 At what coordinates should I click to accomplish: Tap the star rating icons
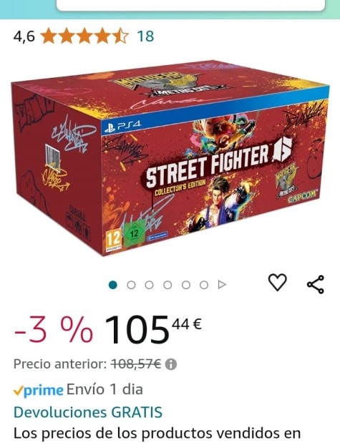click(84, 36)
